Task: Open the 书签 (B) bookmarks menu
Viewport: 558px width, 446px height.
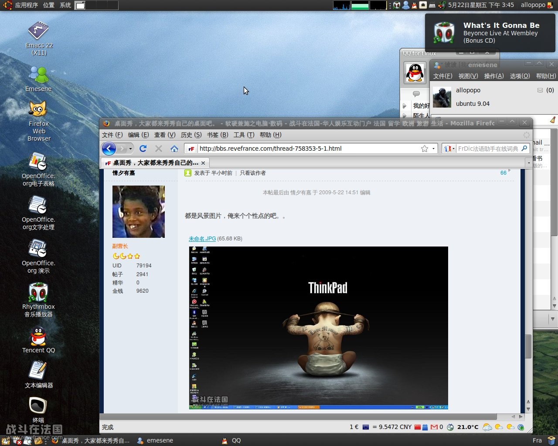Action: [x=218, y=135]
